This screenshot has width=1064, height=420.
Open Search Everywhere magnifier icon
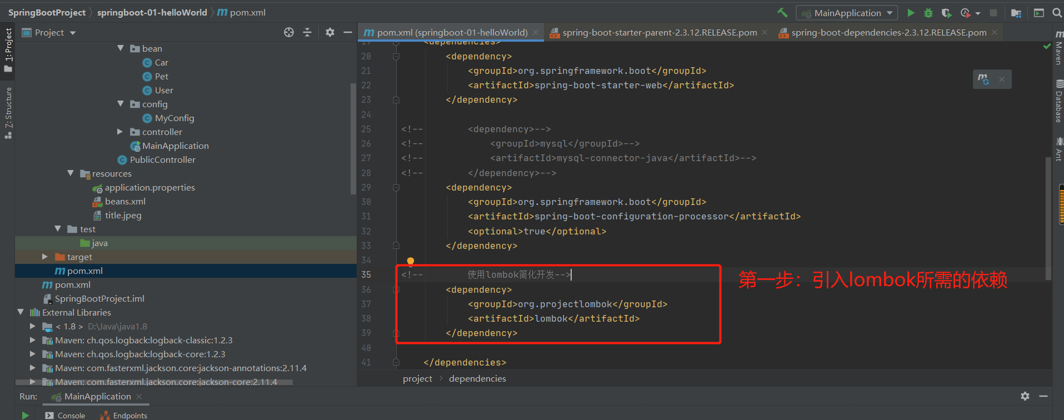point(1057,13)
